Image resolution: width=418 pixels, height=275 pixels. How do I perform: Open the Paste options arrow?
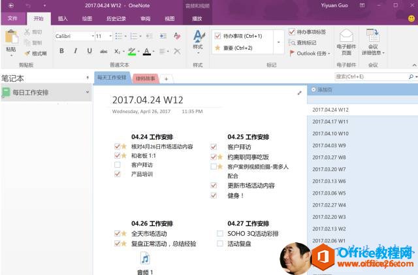(11, 56)
